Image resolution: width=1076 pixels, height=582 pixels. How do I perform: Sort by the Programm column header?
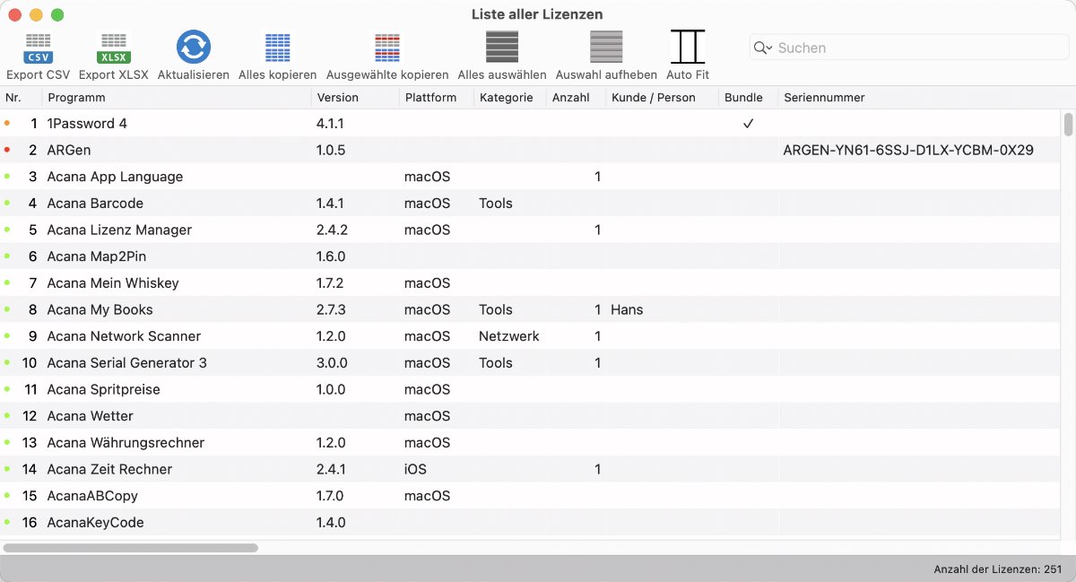[177, 97]
